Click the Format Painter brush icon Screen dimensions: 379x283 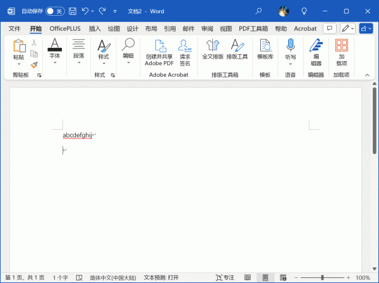34,65
